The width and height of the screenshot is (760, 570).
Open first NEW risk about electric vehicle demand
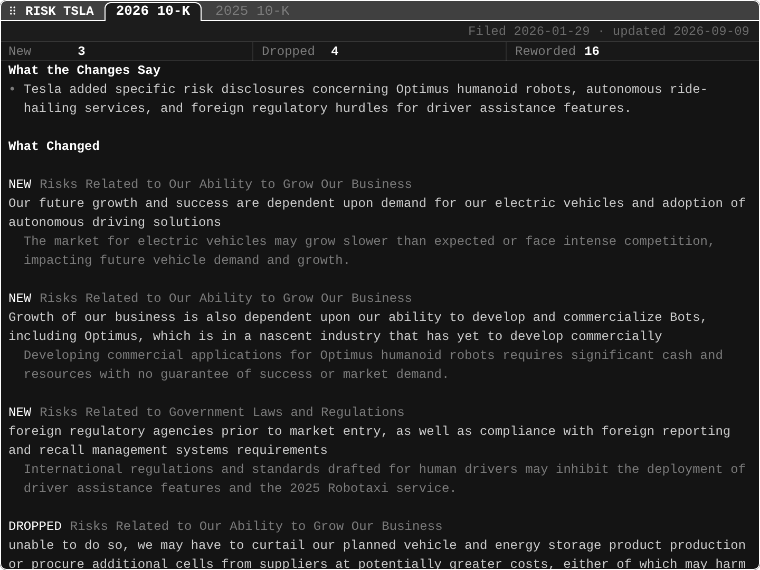[x=377, y=213]
